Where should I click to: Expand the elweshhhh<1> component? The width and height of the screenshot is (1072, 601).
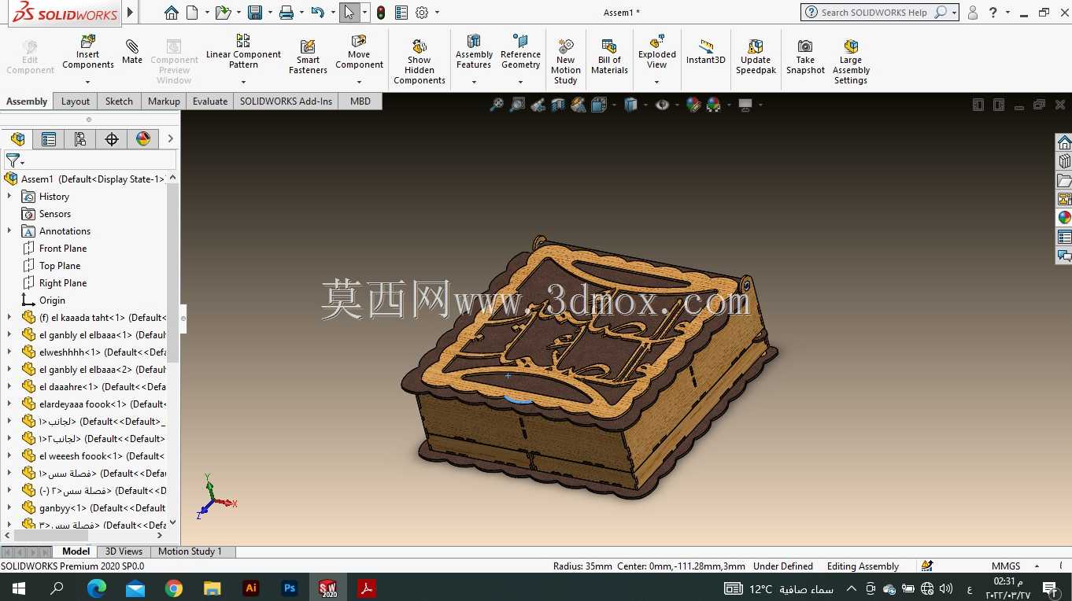(9, 352)
